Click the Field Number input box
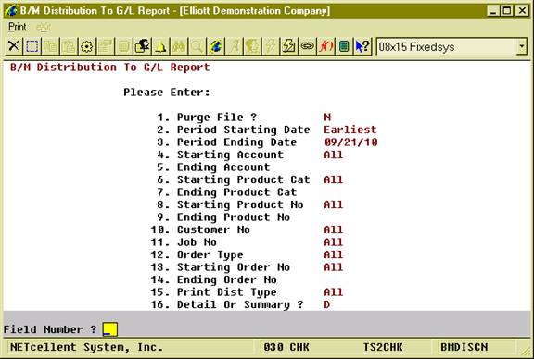 tap(110, 329)
